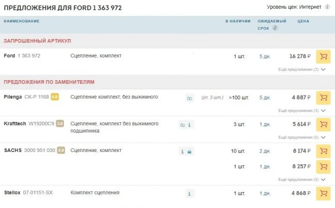
Task: Add Pilenga CK-P 1168 to cart
Action: 323,98
